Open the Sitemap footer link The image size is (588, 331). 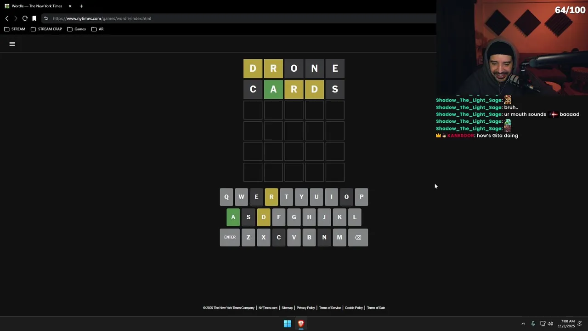click(x=287, y=308)
